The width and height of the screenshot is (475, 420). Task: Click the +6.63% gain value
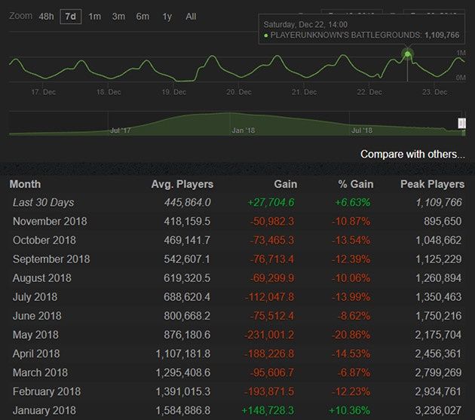tap(353, 202)
